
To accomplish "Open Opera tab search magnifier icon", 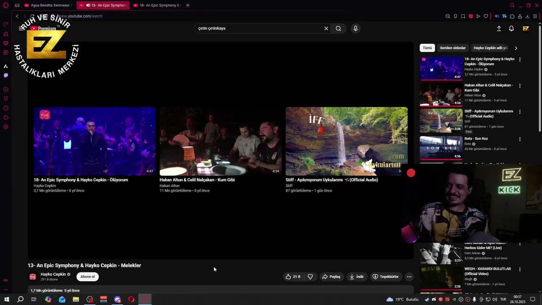I will (512, 5).
